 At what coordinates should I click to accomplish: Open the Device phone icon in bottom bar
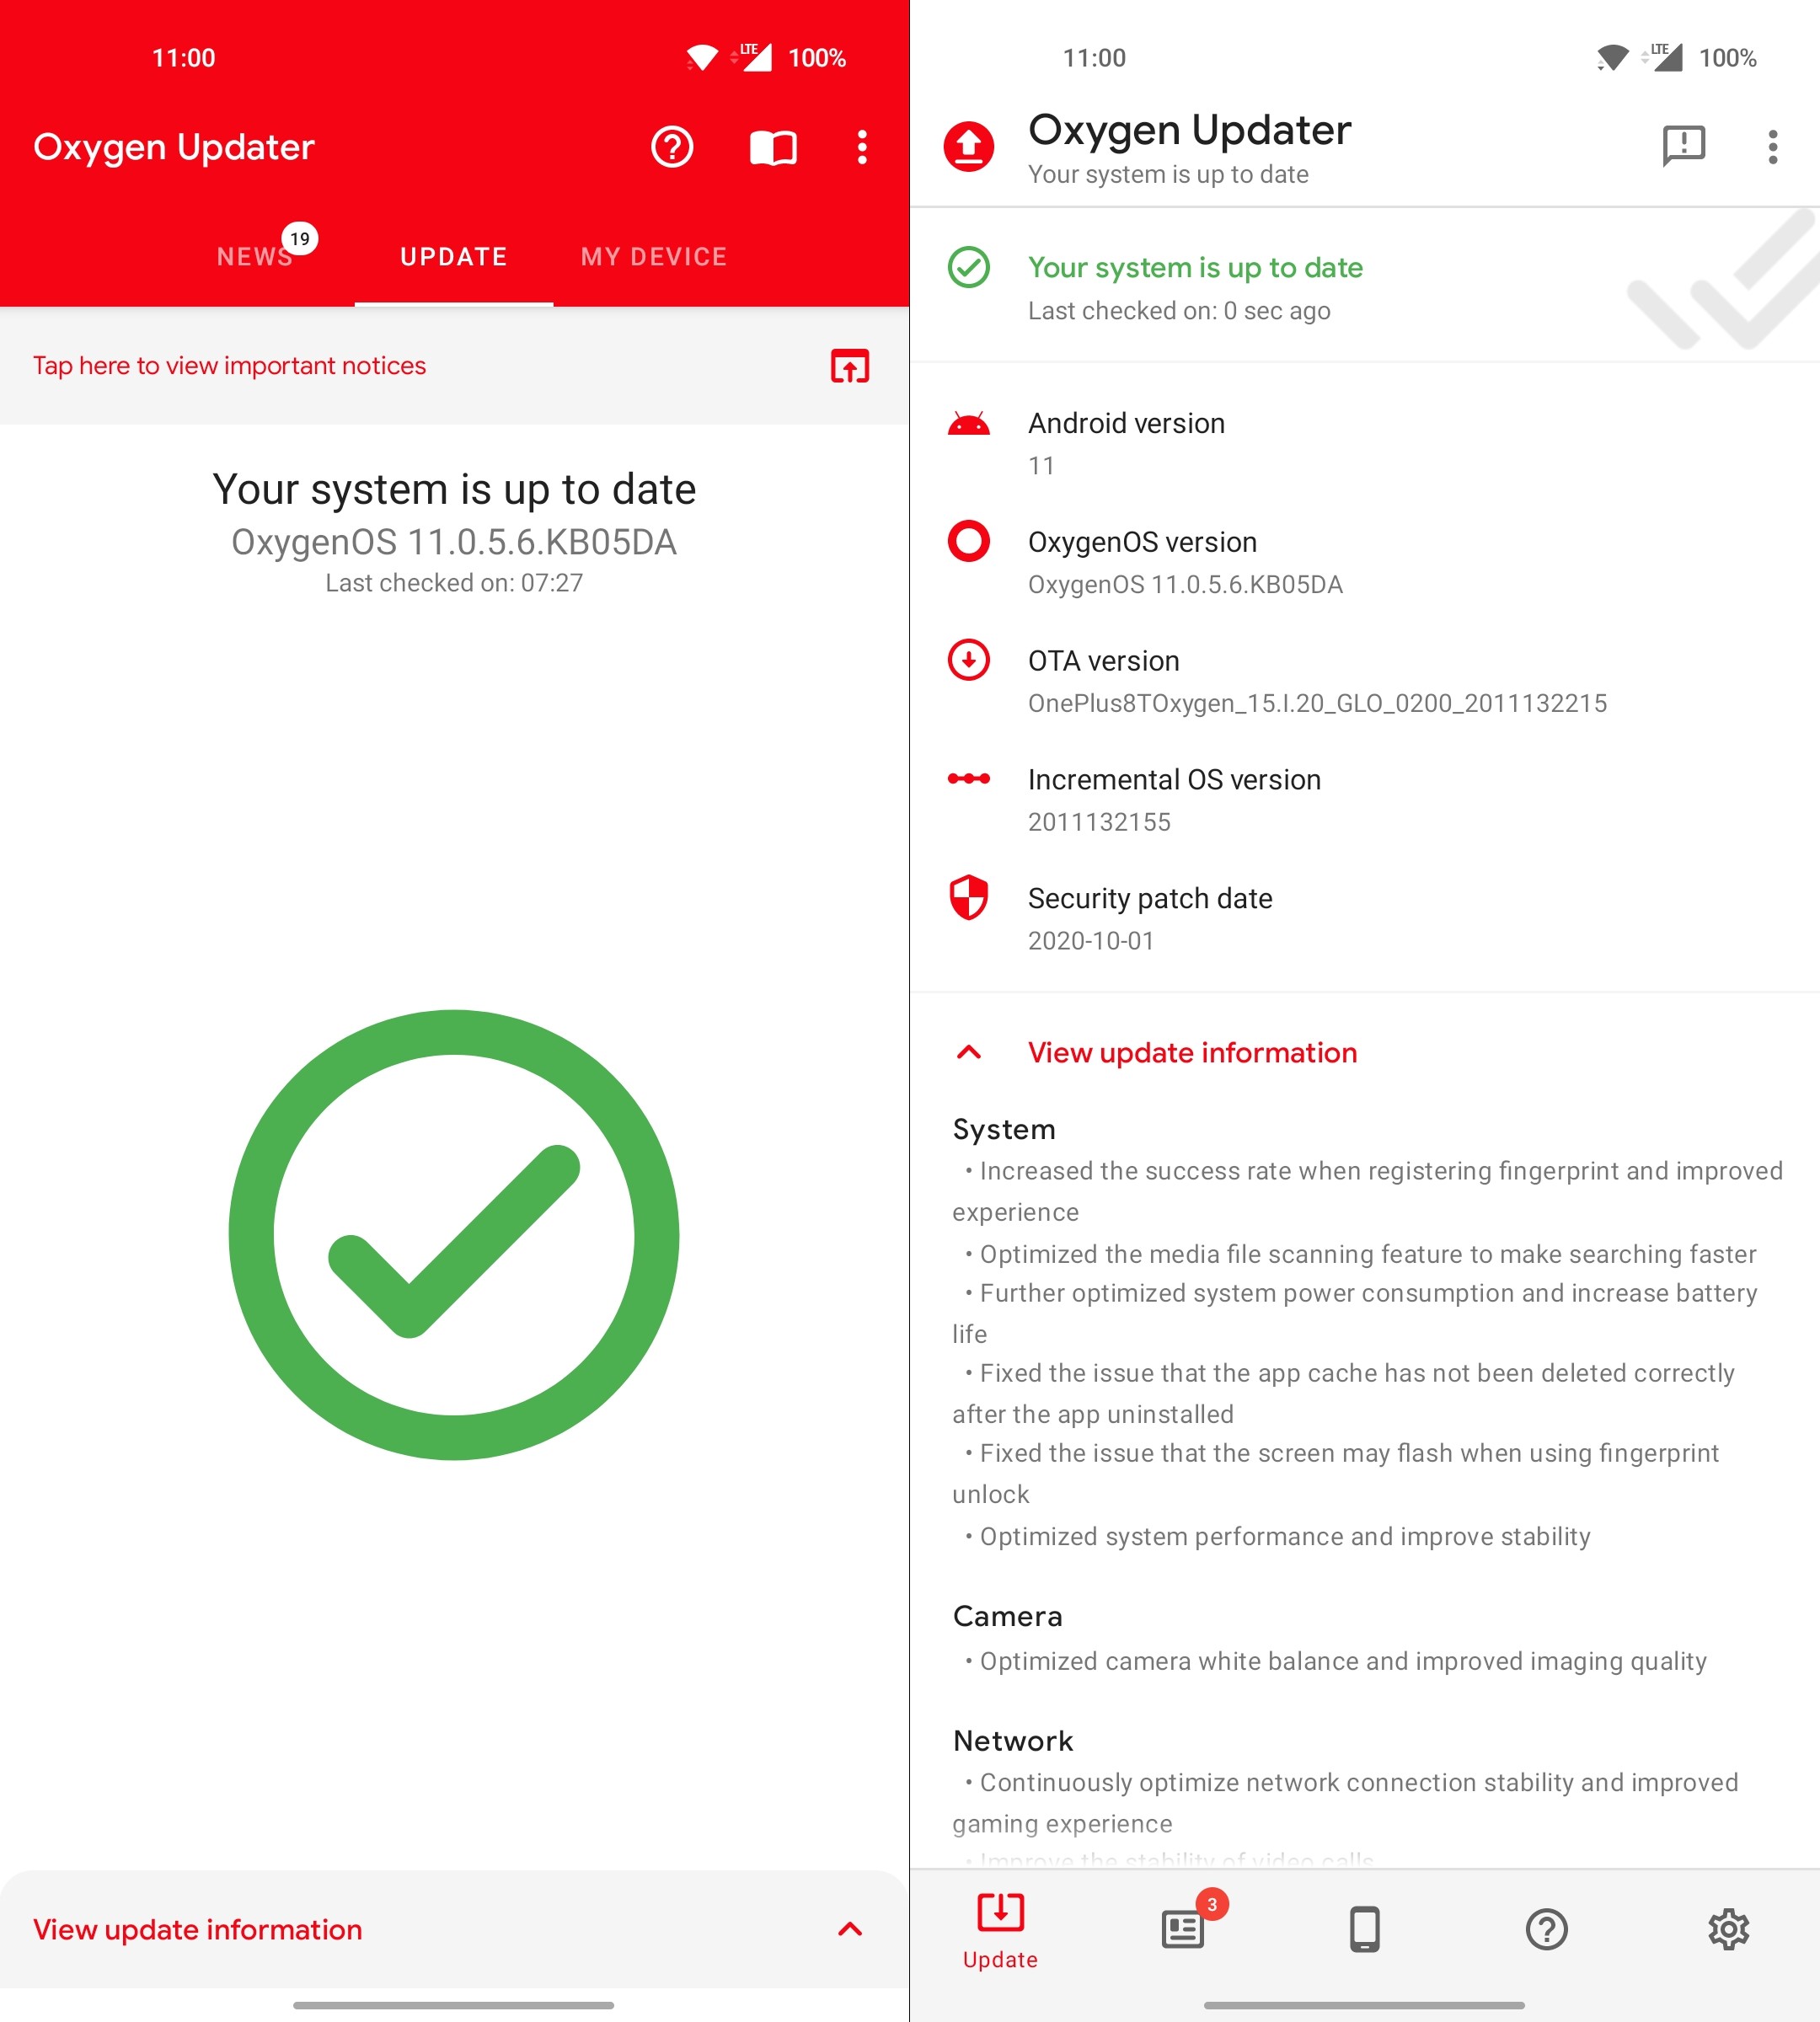(1365, 1929)
